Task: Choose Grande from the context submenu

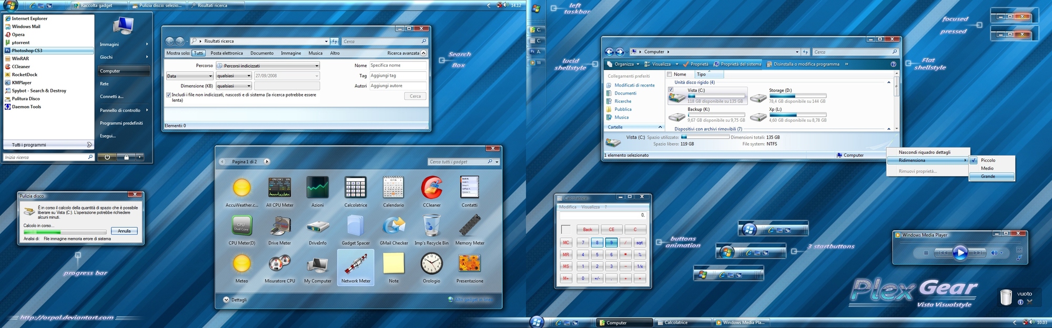Action: (x=987, y=176)
